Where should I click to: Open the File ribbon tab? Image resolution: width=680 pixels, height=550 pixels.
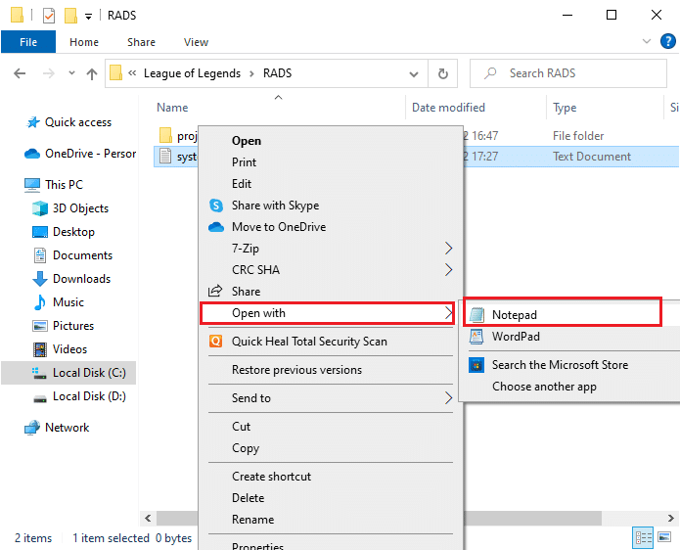coord(28,42)
